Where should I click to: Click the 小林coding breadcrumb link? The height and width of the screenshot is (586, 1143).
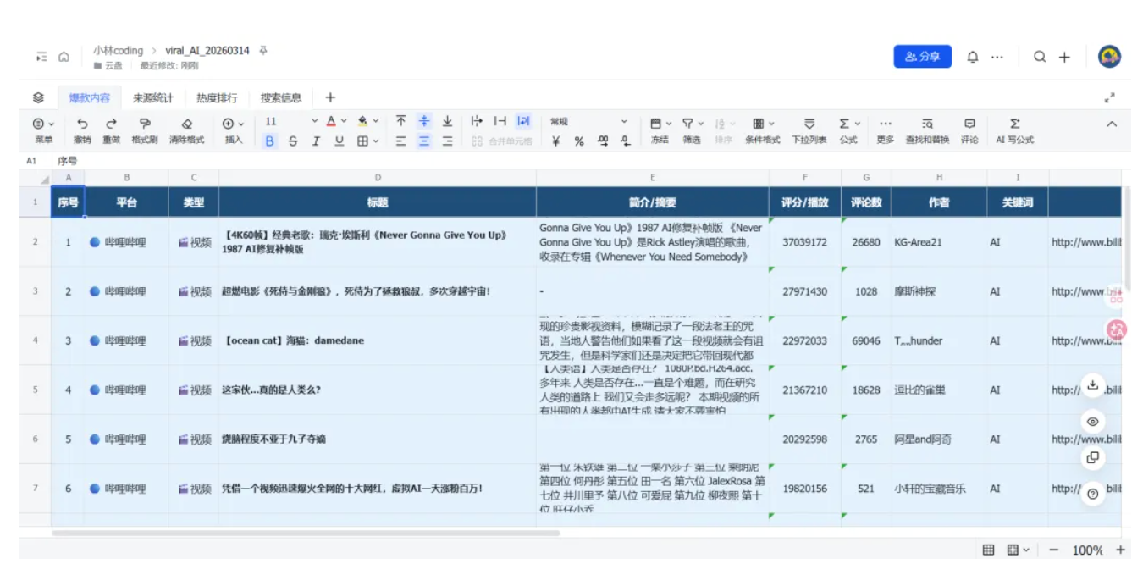pyautogui.click(x=118, y=51)
